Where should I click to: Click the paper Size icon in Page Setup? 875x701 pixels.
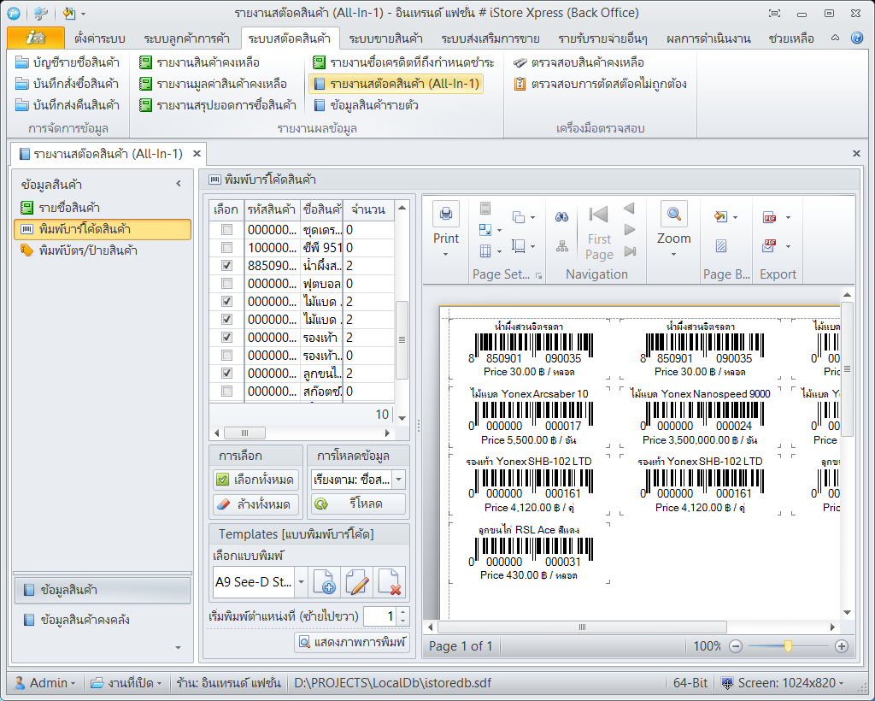[x=519, y=245]
